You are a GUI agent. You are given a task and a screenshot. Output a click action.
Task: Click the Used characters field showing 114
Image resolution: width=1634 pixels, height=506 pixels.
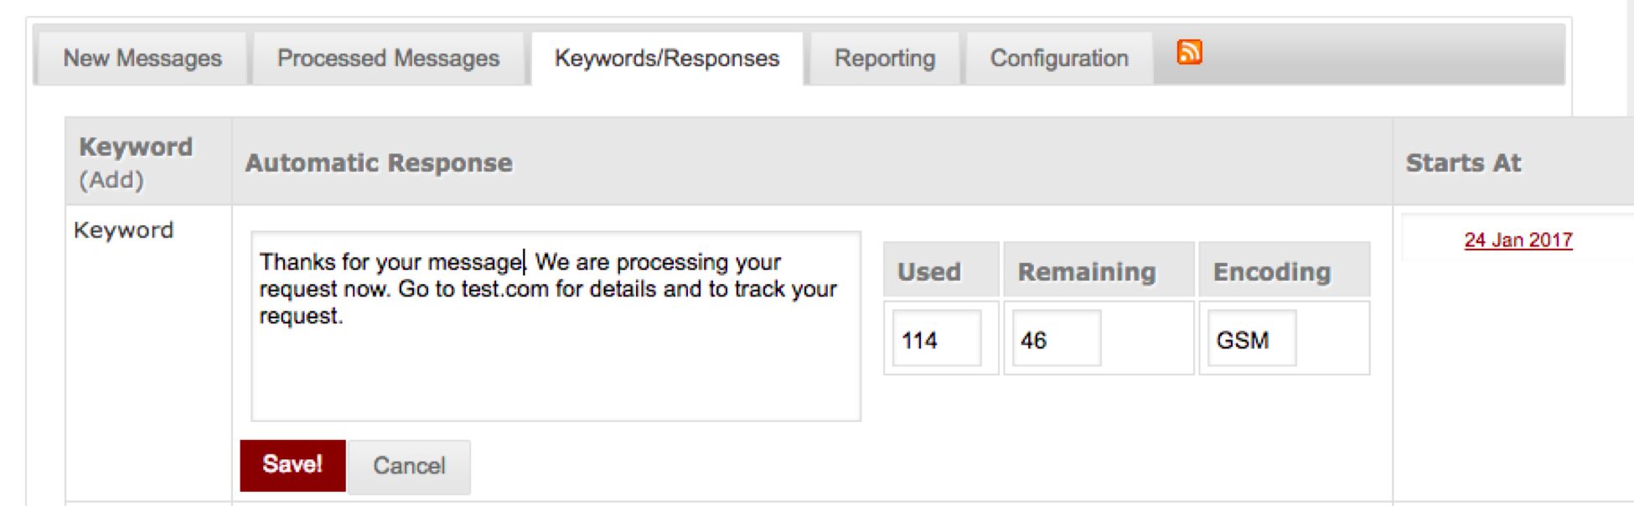click(936, 339)
